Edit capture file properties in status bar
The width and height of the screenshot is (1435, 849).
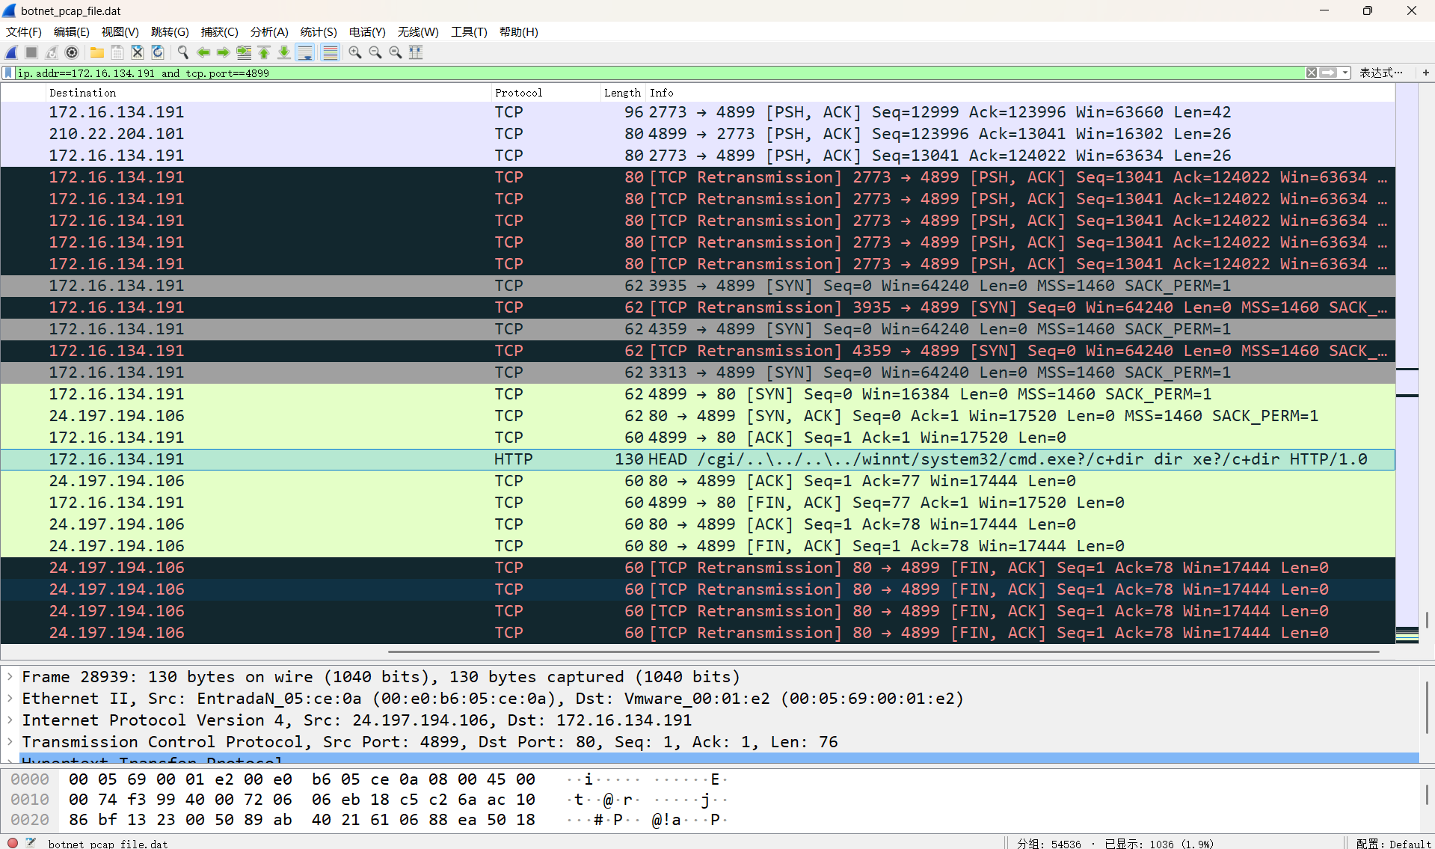(31, 843)
